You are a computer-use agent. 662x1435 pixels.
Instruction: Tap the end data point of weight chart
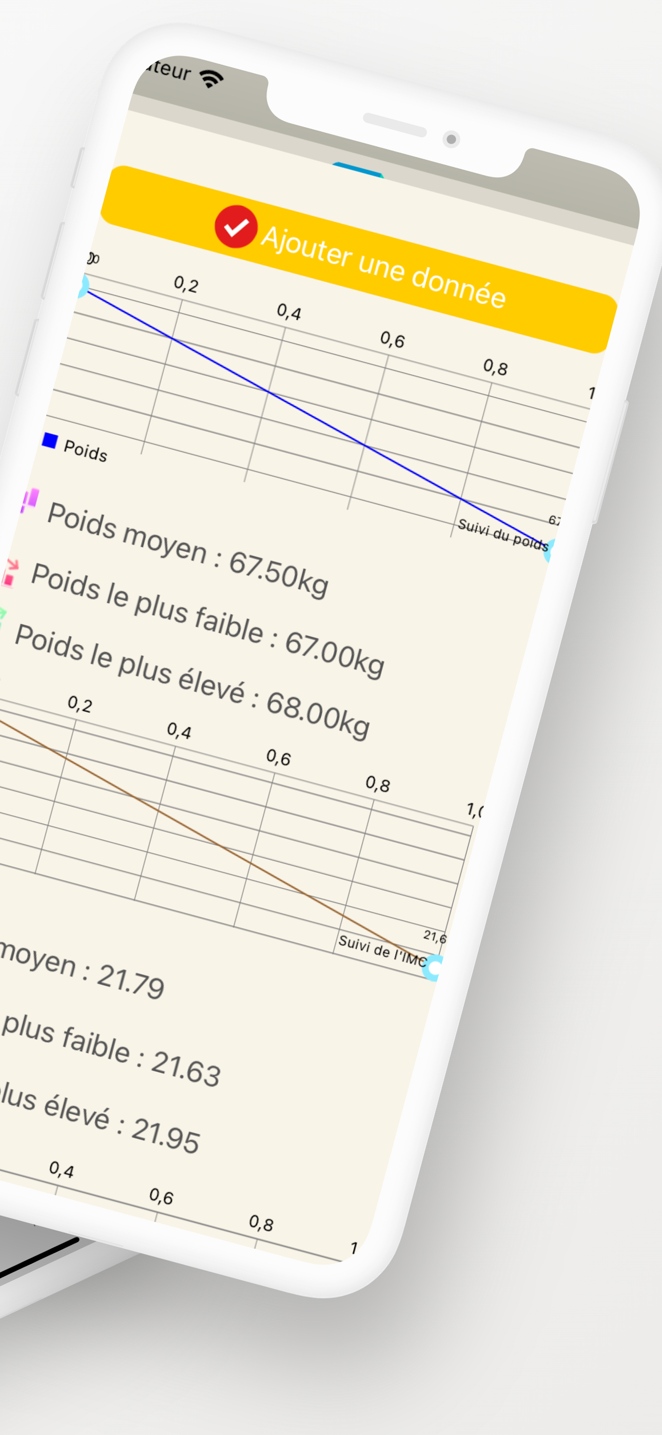[550, 550]
